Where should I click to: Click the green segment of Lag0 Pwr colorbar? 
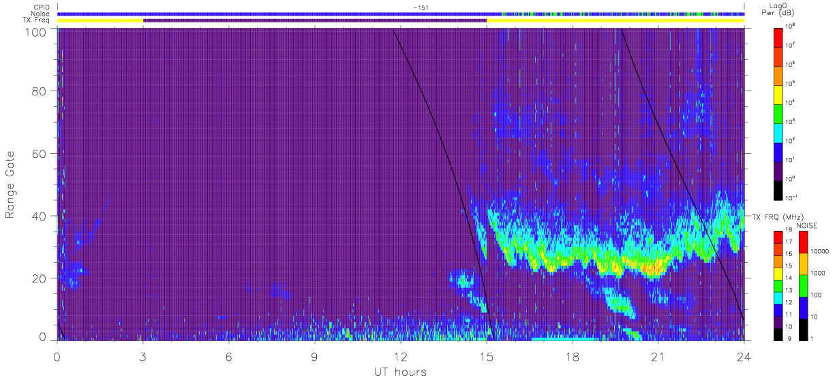780,113
